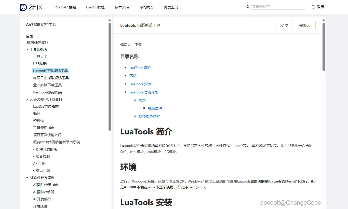Open the 你问我答 menu item

(146, 7)
